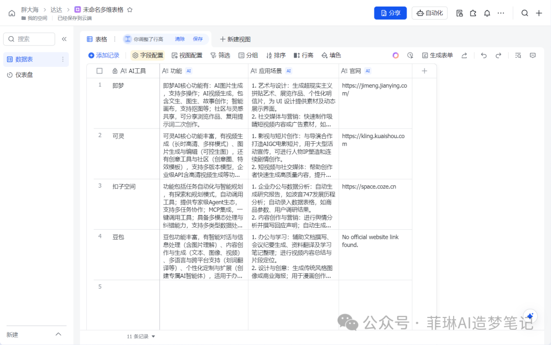Go to 胖大海 in breadcrumb
The width and height of the screenshot is (551, 345).
point(30,10)
